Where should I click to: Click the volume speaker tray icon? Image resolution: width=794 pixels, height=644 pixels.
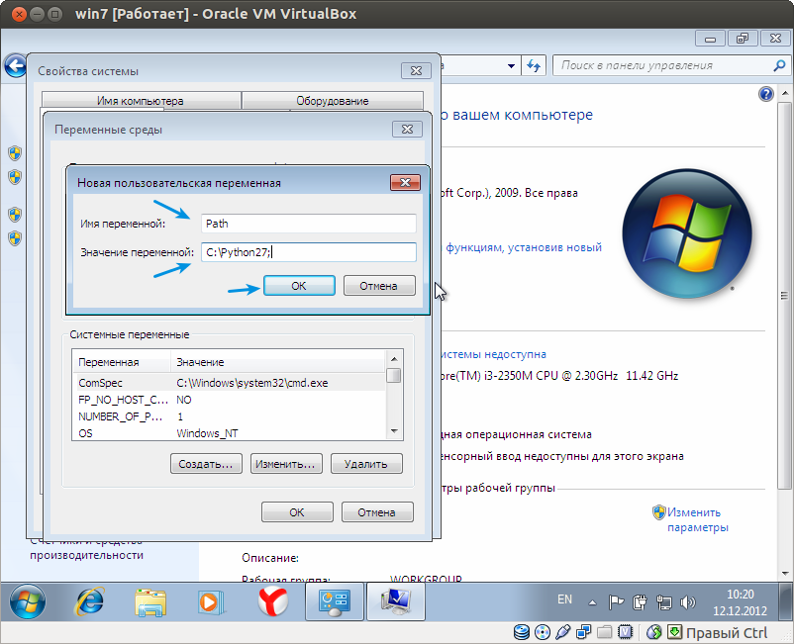tap(688, 602)
